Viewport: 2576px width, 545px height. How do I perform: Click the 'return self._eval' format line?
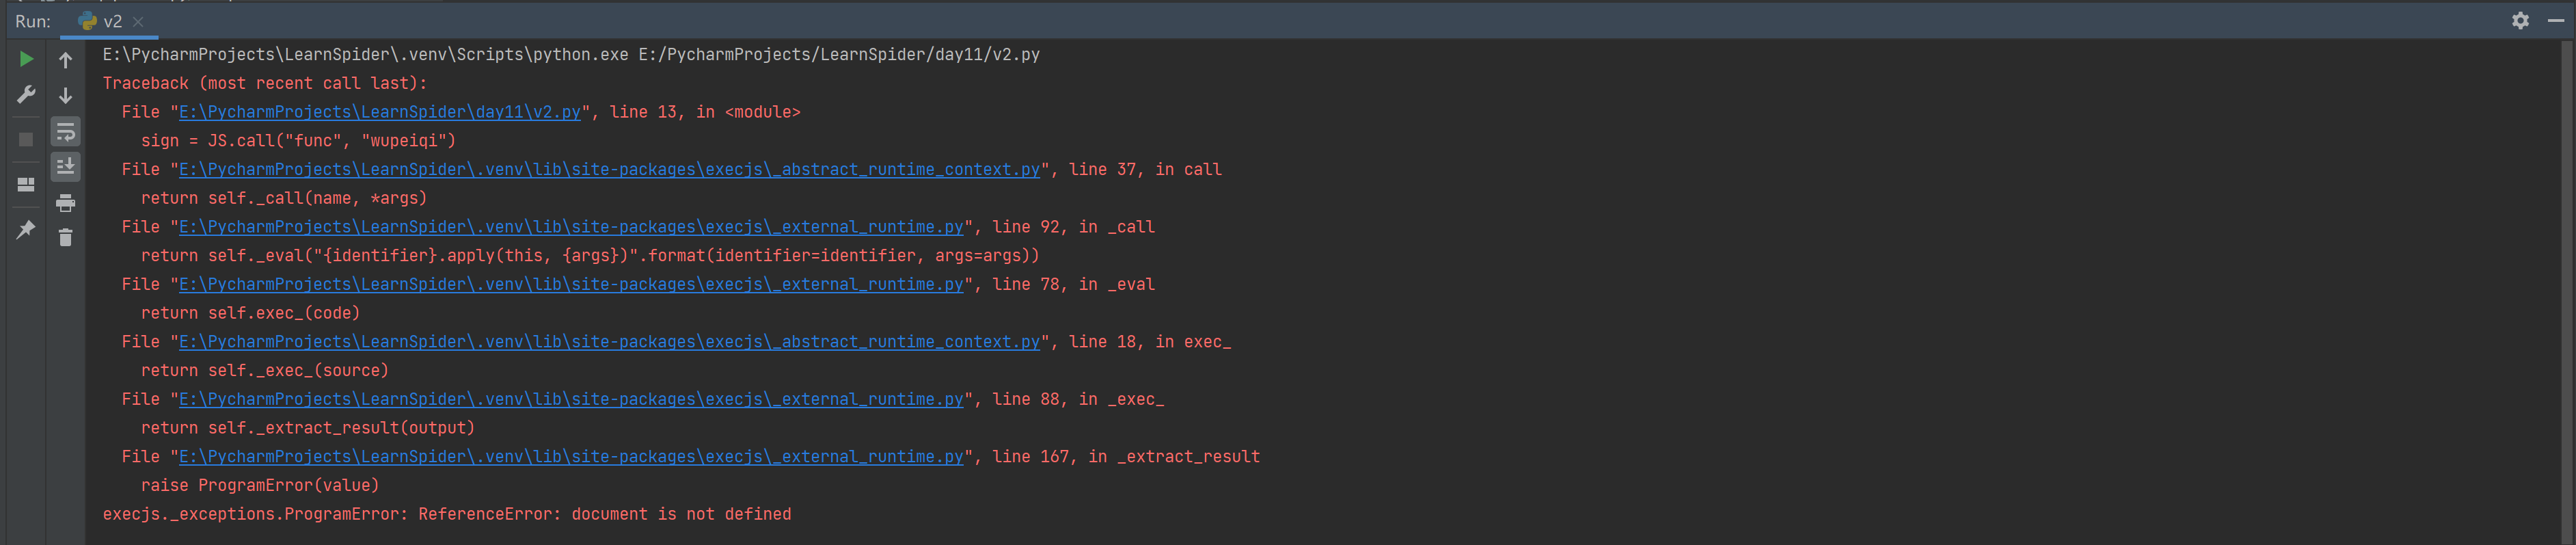pyautogui.click(x=590, y=256)
